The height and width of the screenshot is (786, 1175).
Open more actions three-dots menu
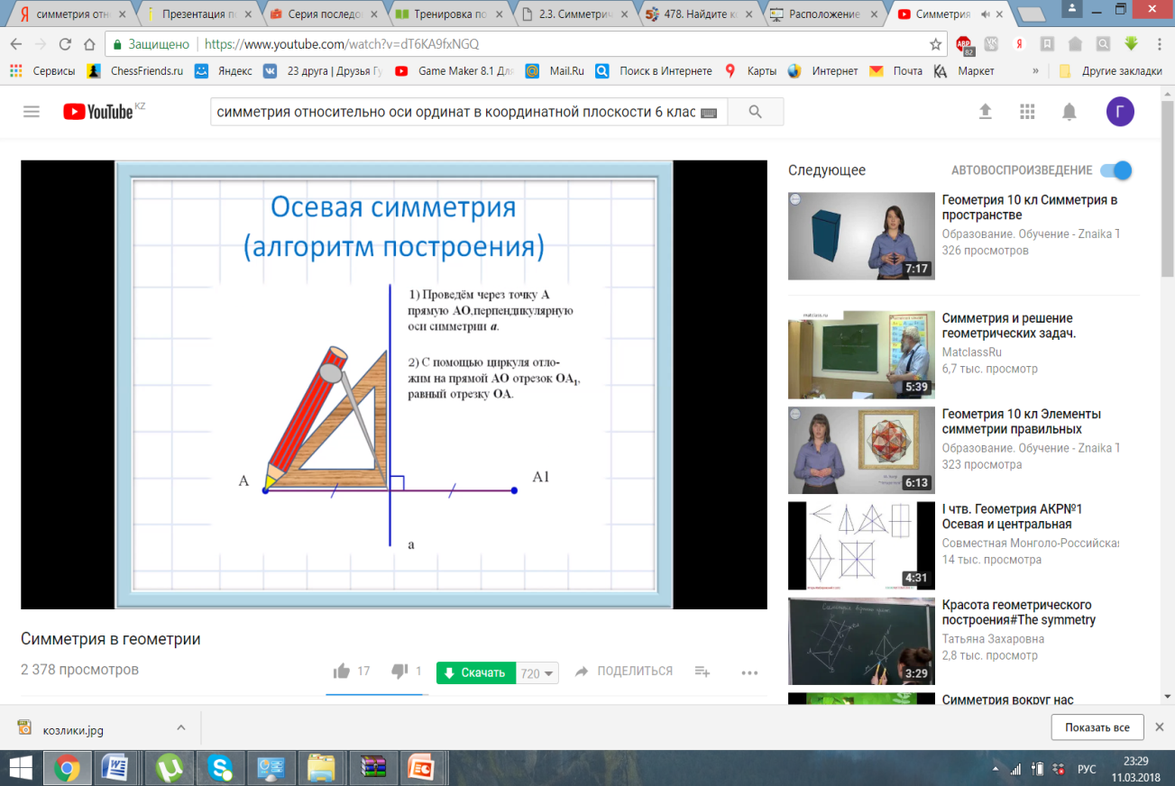coord(749,672)
